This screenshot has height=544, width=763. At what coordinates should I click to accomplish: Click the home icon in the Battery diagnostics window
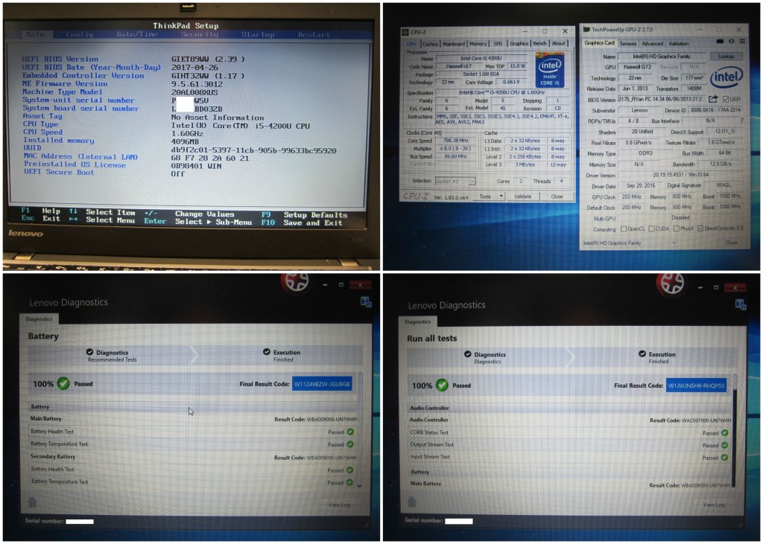click(x=32, y=502)
